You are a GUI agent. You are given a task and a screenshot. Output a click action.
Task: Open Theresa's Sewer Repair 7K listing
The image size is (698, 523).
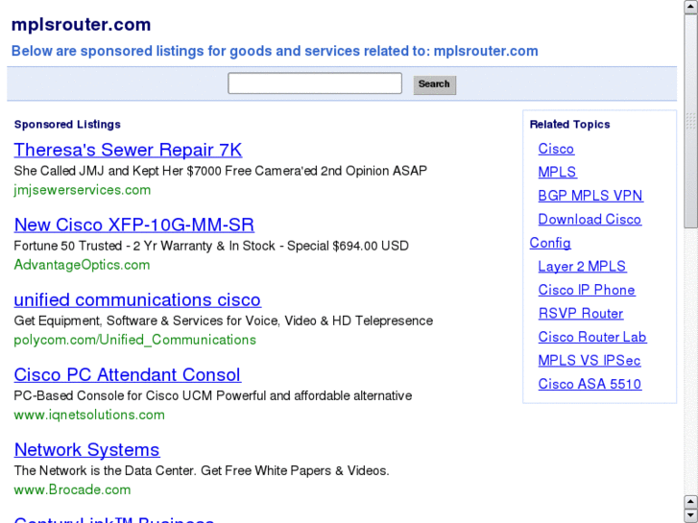point(128,150)
